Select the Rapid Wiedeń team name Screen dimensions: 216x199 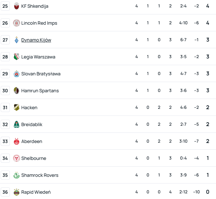click(36, 192)
